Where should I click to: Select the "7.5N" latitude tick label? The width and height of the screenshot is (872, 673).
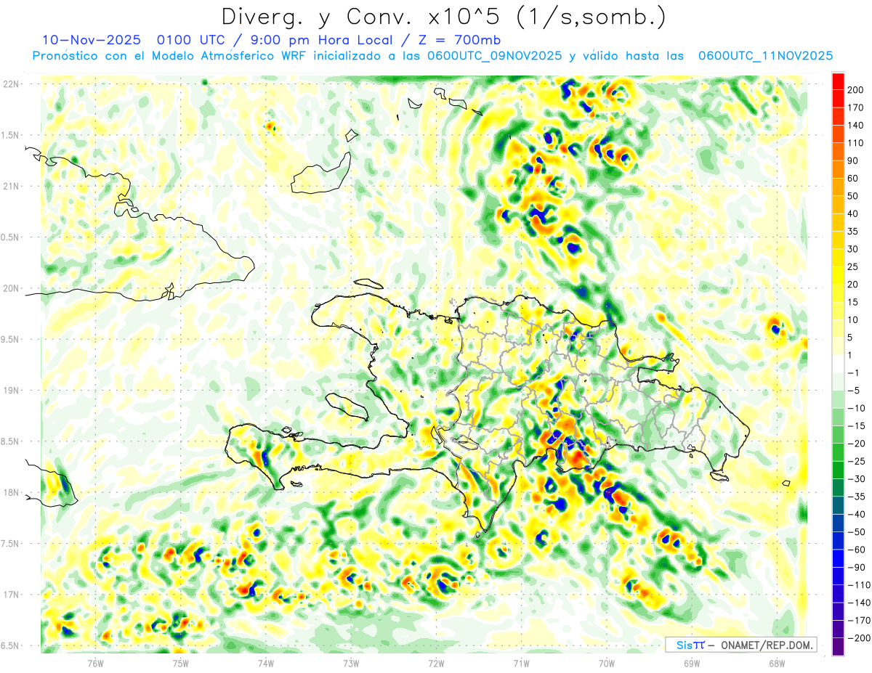pyautogui.click(x=11, y=544)
